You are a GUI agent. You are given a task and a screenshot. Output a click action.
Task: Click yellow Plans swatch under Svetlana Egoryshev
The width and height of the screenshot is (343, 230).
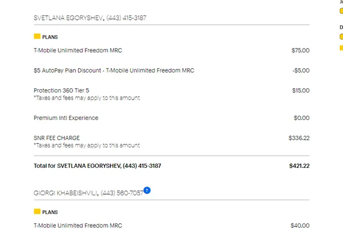pos(37,36)
